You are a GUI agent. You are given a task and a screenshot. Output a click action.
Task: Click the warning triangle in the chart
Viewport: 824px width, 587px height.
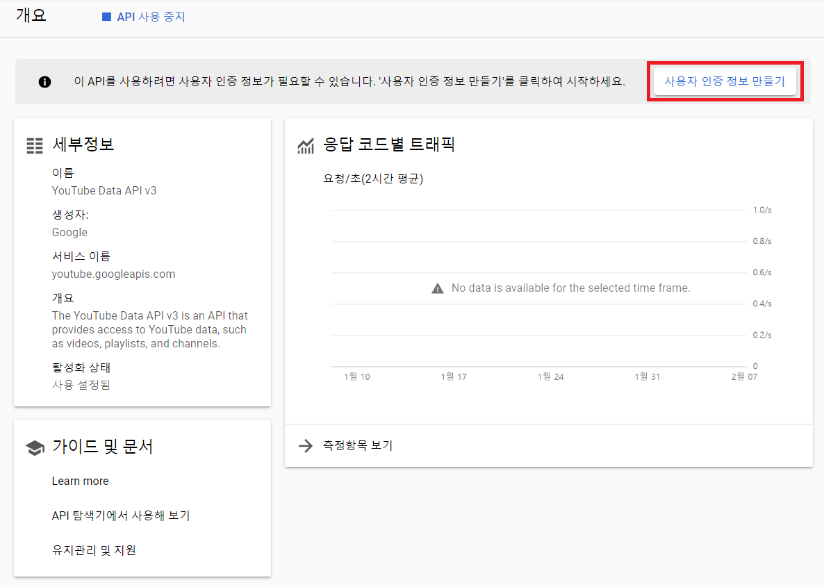coord(438,288)
